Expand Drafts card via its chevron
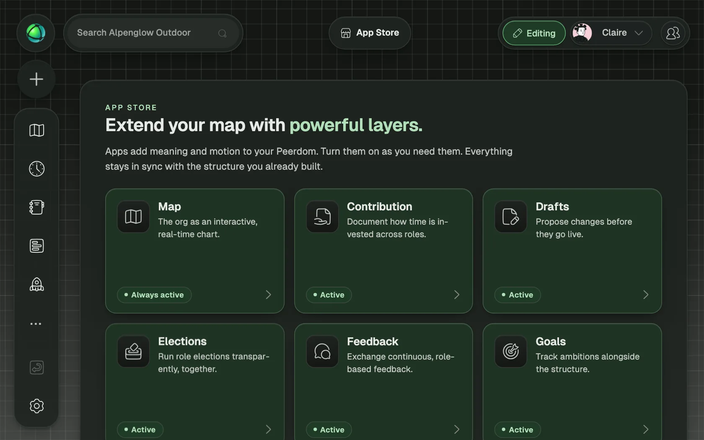This screenshot has height=440, width=704. (646, 295)
